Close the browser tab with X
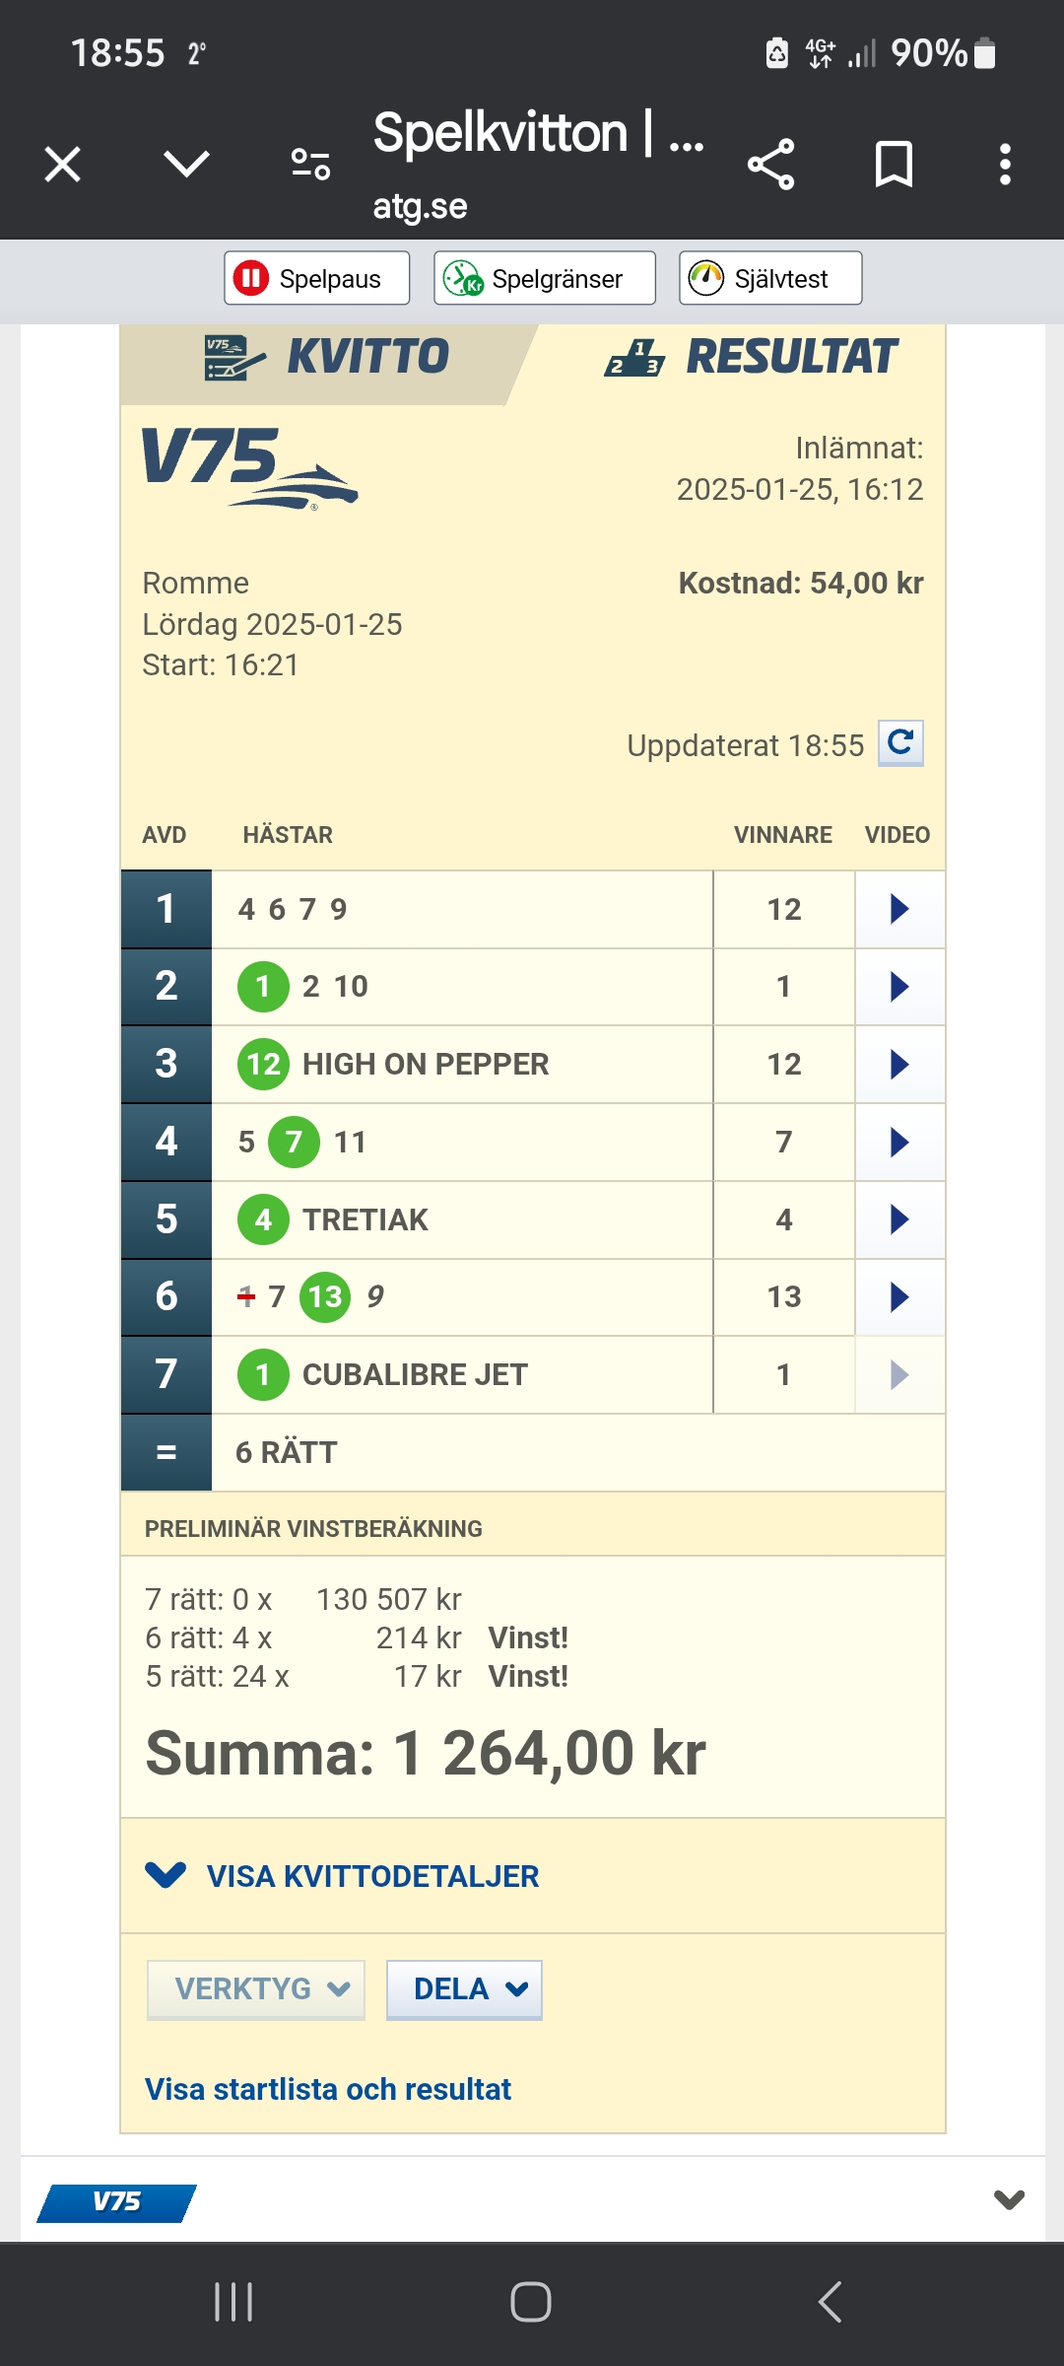This screenshot has width=1064, height=2366. [x=63, y=164]
